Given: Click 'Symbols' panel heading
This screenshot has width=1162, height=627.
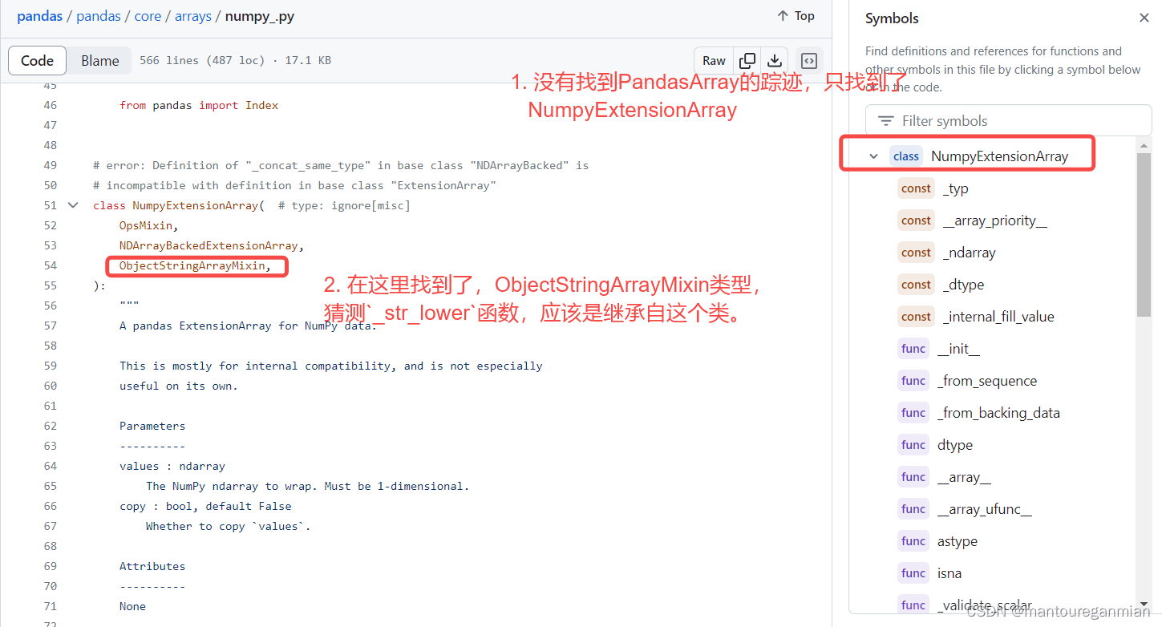Looking at the screenshot, I should pos(892,18).
